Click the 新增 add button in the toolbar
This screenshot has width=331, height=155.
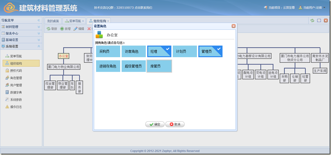[65, 29]
